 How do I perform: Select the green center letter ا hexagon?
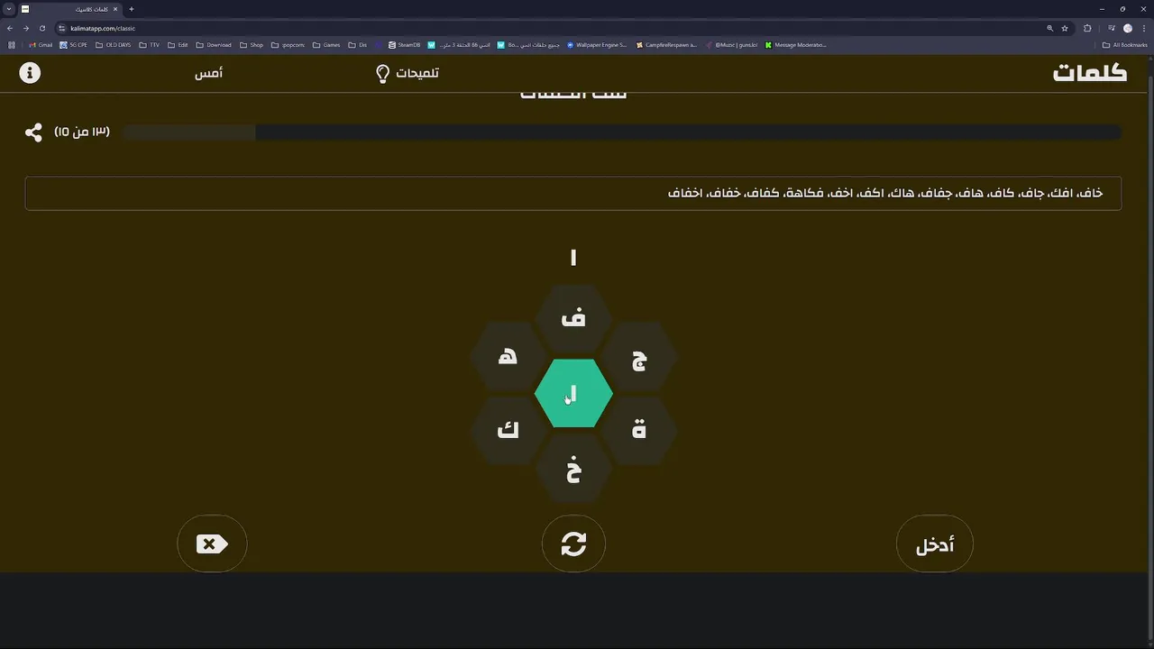pyautogui.click(x=573, y=394)
